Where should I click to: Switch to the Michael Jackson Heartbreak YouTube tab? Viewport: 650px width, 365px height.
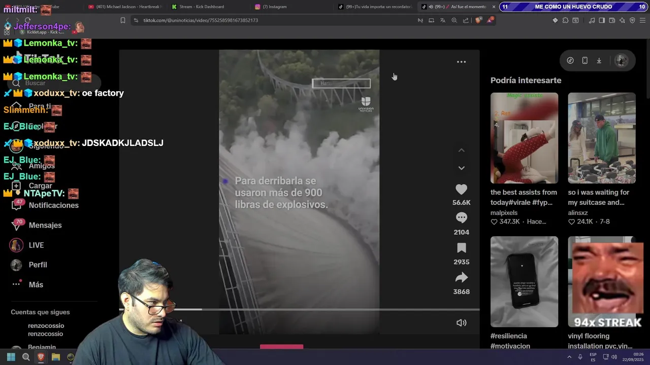pos(124,7)
